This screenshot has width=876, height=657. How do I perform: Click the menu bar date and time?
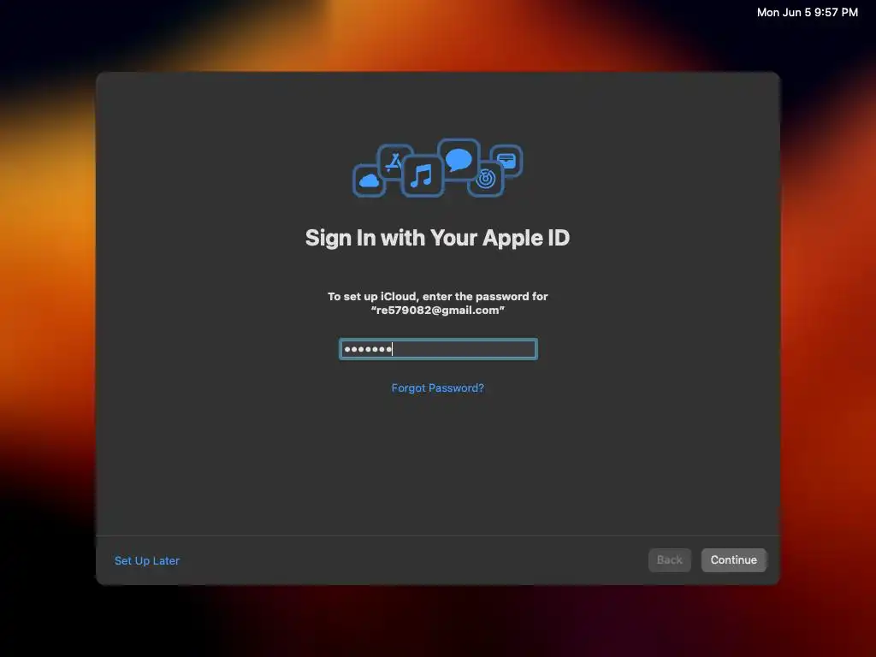pos(808,12)
